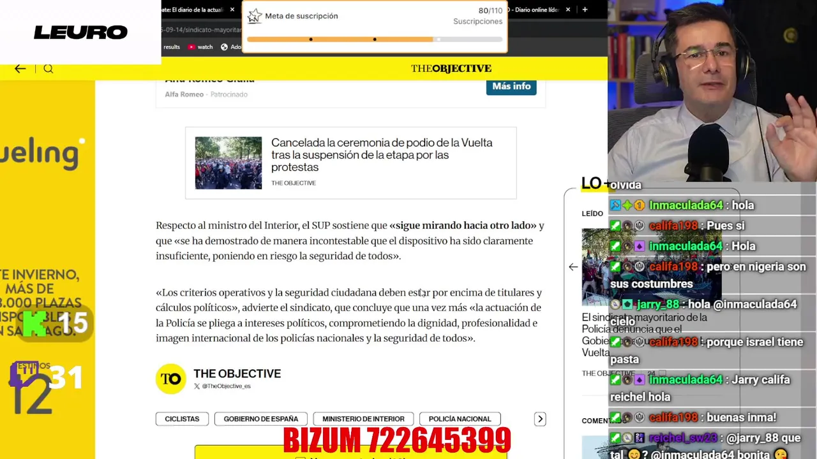Open a new browser tab with plus button
817x459 pixels.
(x=585, y=10)
